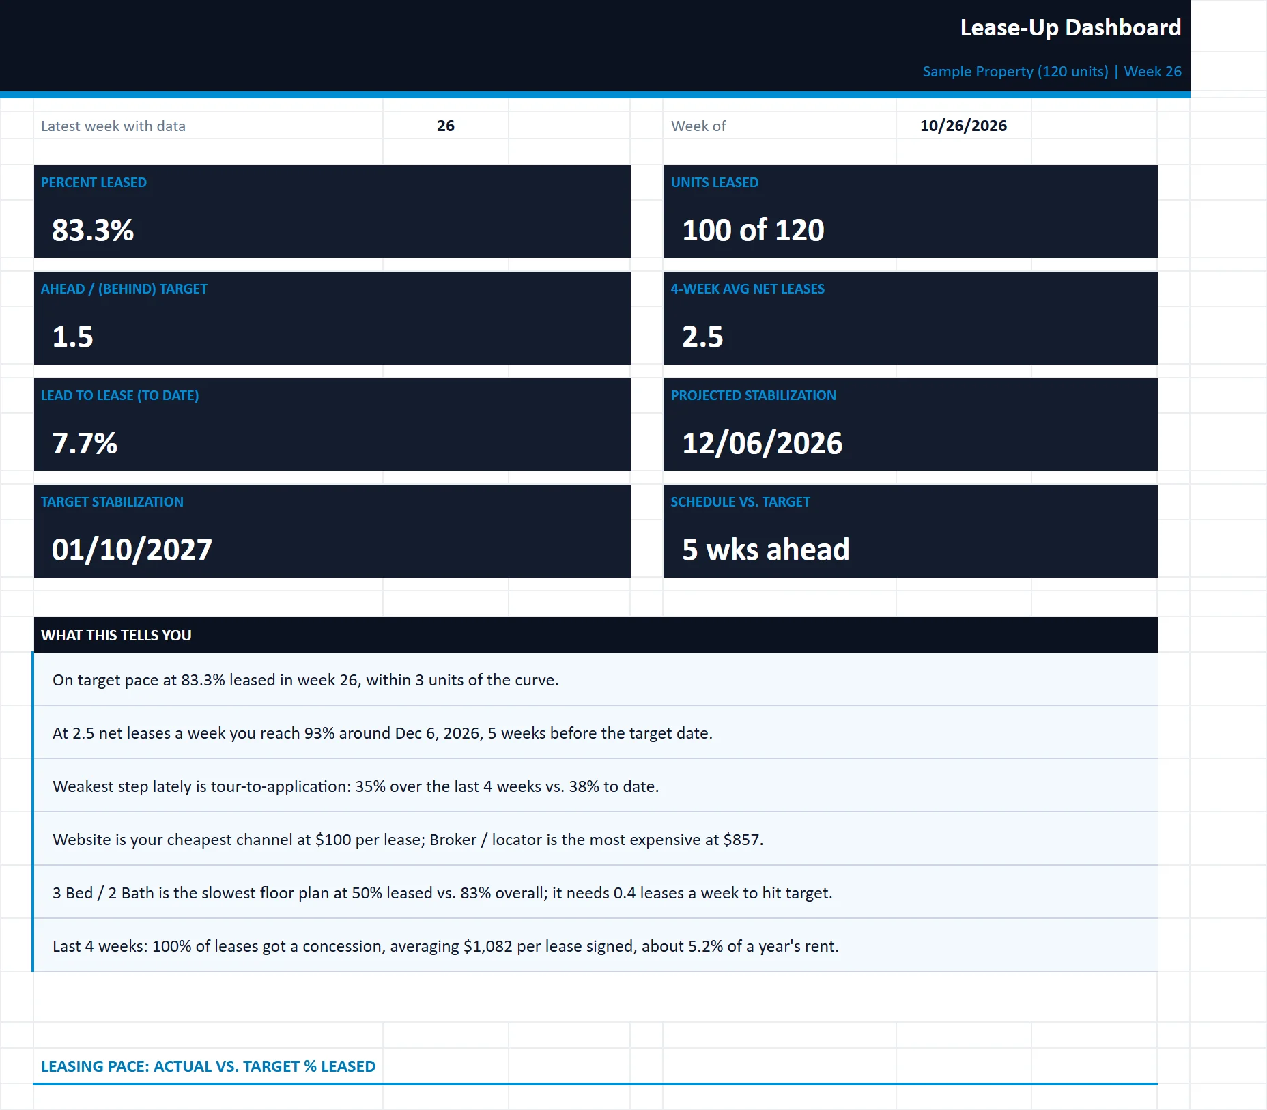The width and height of the screenshot is (1267, 1110).
Task: Click the LEASING PACE section heading
Action: [208, 1066]
